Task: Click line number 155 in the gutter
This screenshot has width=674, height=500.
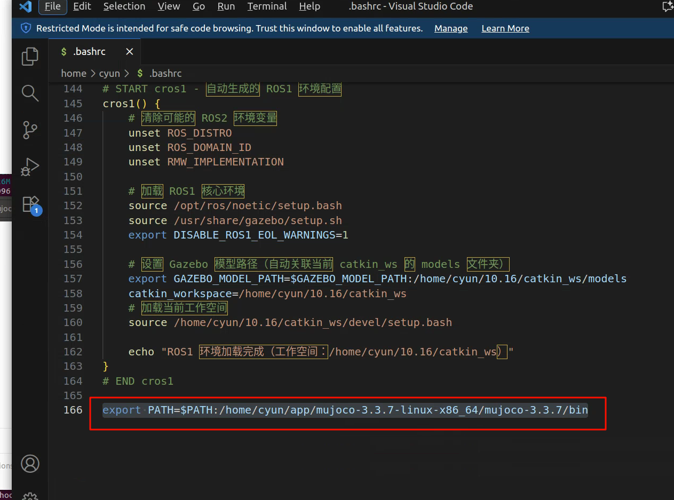Action: click(73, 249)
